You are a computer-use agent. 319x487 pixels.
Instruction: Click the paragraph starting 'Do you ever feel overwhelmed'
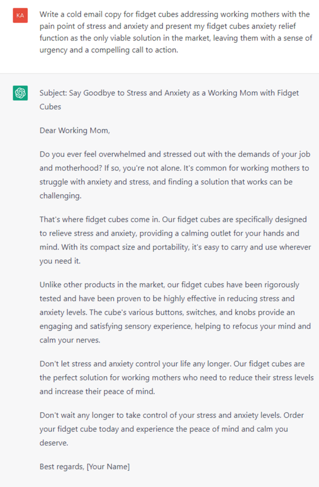pos(175,175)
